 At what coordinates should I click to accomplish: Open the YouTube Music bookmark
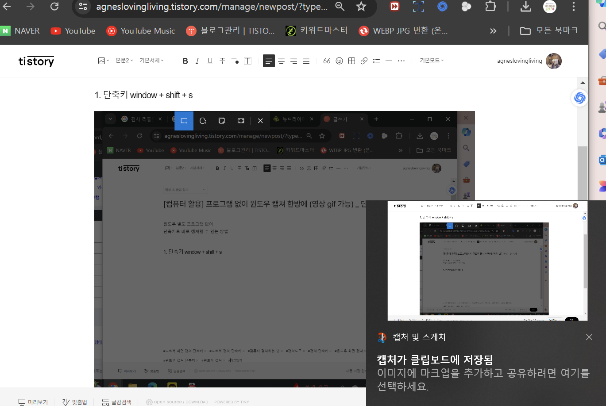click(140, 31)
